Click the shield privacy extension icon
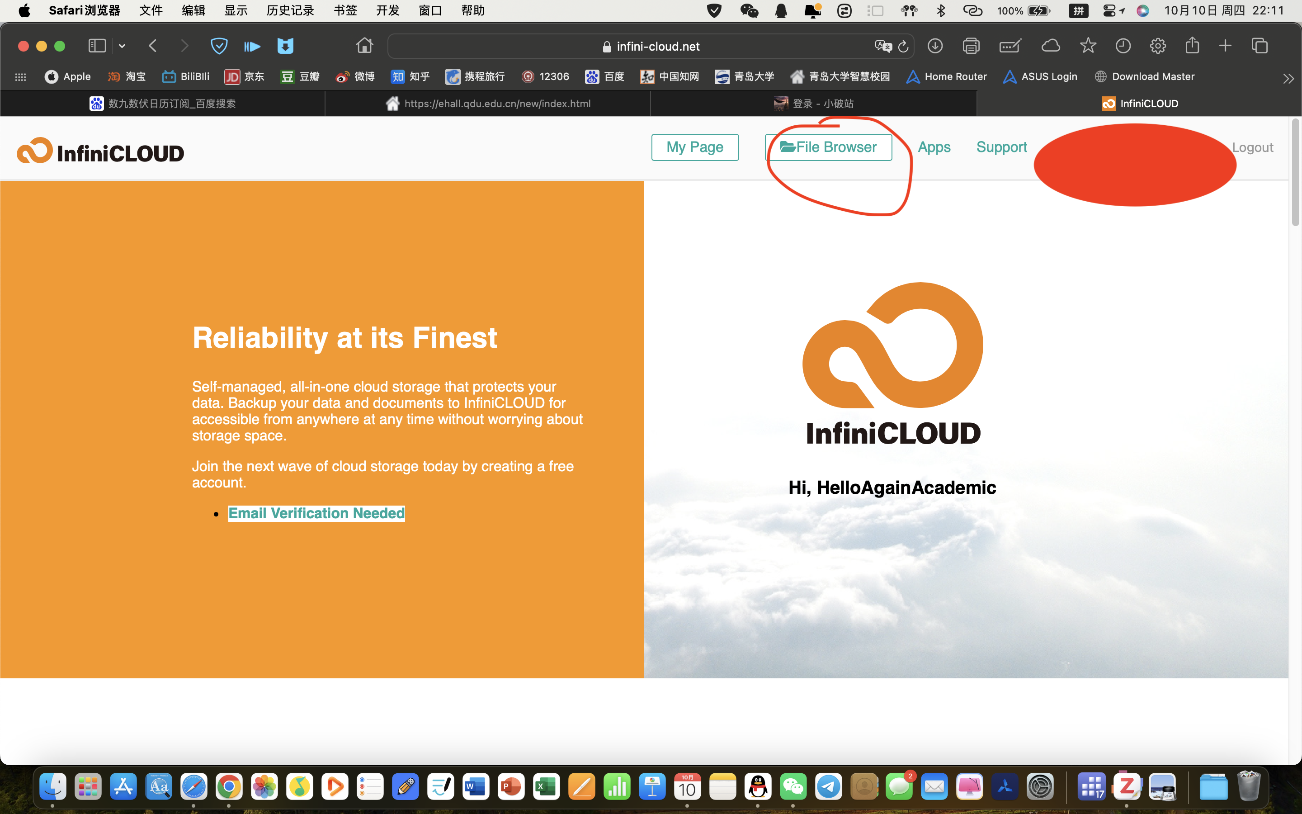This screenshot has height=814, width=1302. coord(219,46)
